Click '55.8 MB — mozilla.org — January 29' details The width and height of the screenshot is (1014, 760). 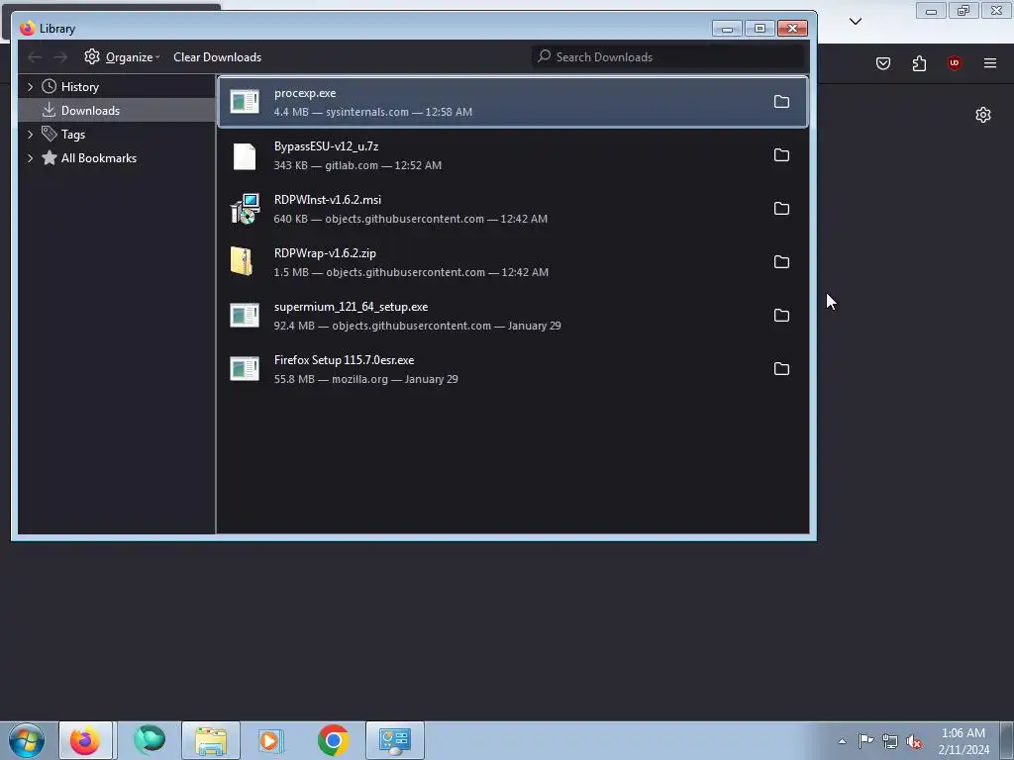[x=365, y=379]
